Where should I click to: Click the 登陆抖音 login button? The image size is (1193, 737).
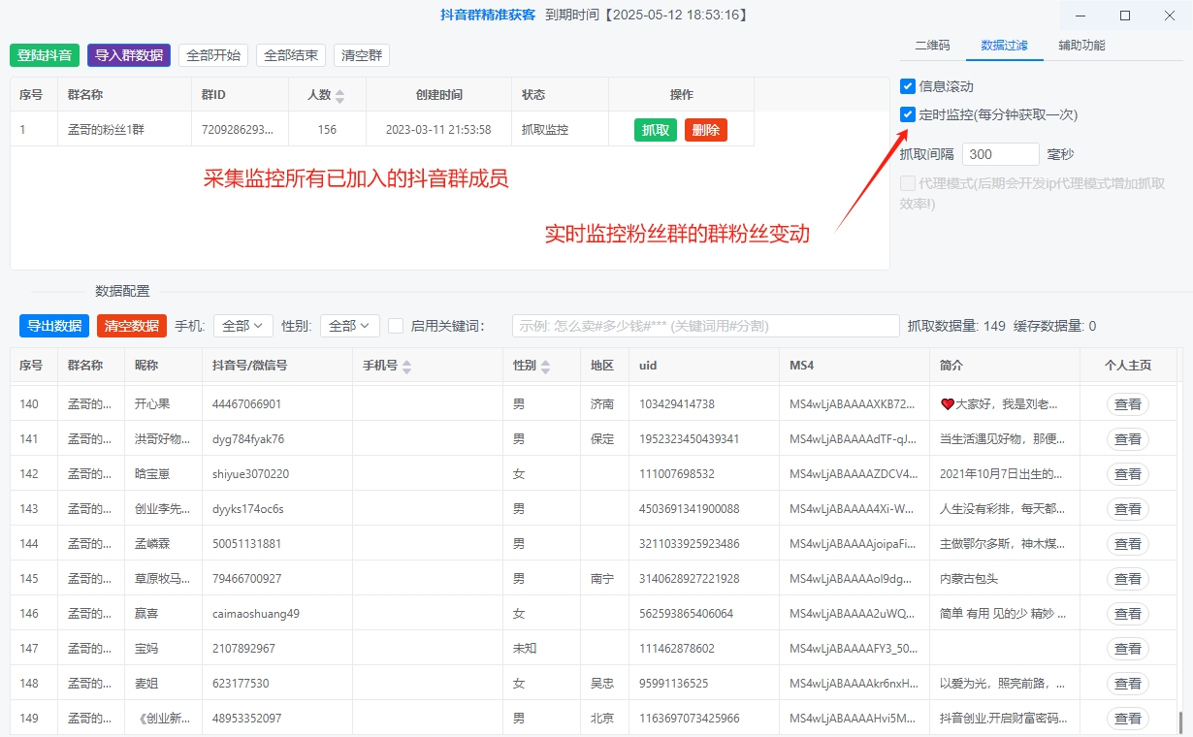(44, 55)
